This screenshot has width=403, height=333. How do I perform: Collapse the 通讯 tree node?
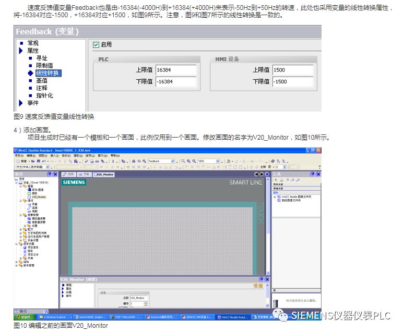[x=21, y=201]
